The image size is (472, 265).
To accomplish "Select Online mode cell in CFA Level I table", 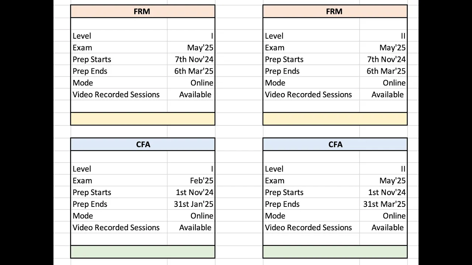I will 191,216.
